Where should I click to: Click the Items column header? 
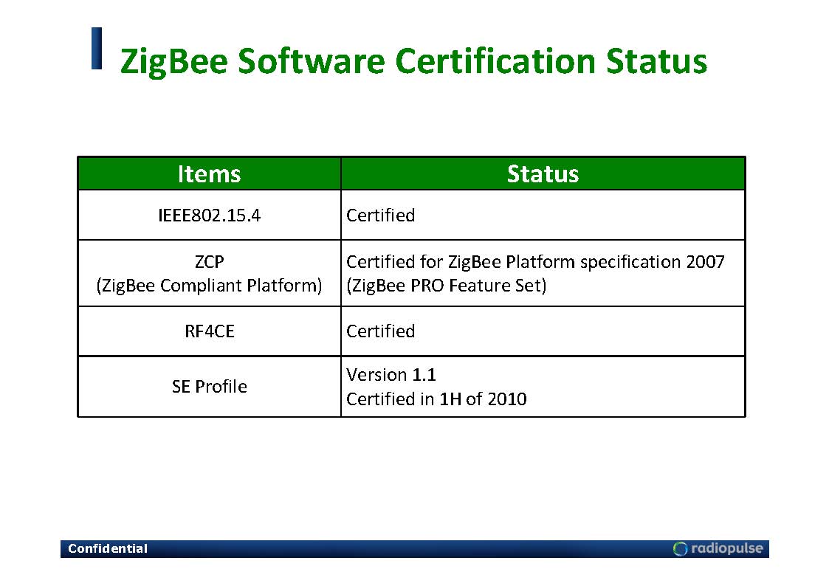tap(209, 173)
